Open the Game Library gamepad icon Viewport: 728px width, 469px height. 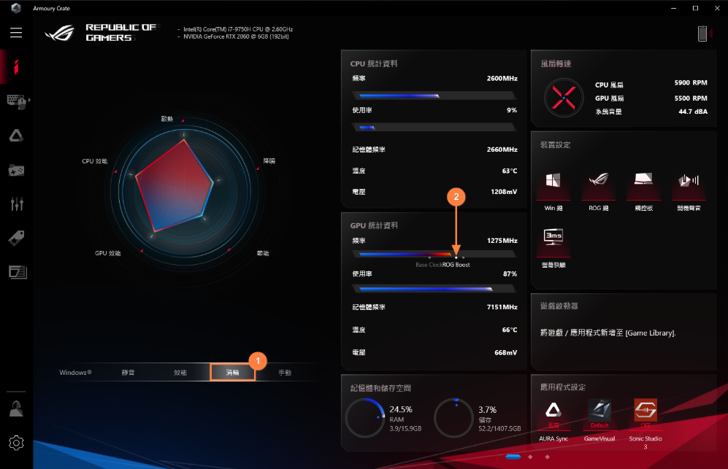pyautogui.click(x=16, y=170)
